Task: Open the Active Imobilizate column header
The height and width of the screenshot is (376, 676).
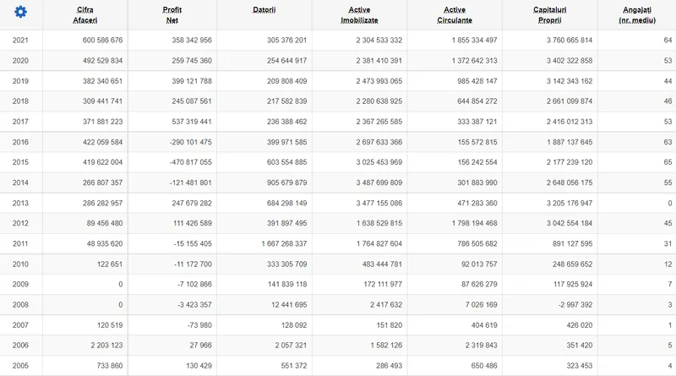Action: pyautogui.click(x=358, y=14)
